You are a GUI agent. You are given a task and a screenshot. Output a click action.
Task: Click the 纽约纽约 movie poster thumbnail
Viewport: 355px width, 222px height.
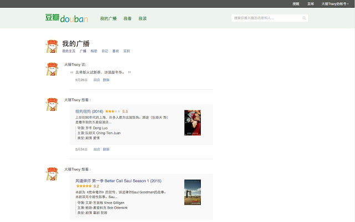(192, 123)
